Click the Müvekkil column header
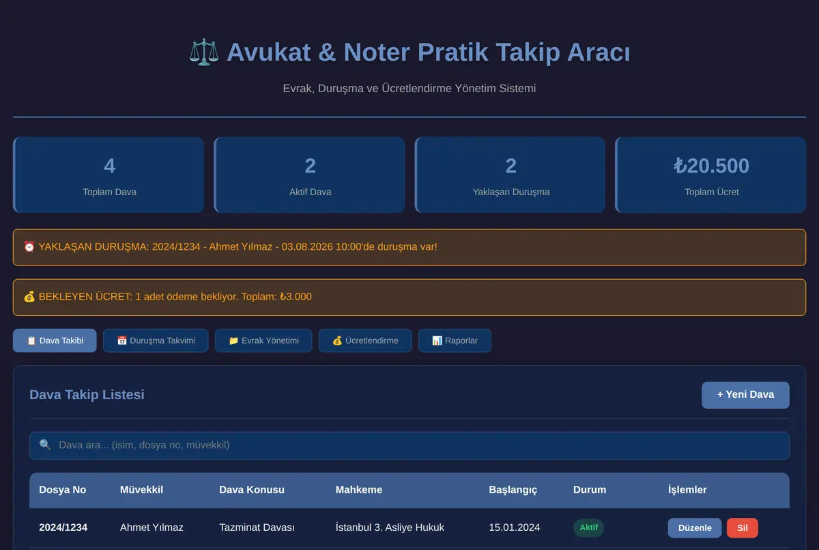819x550 pixels. click(x=141, y=490)
